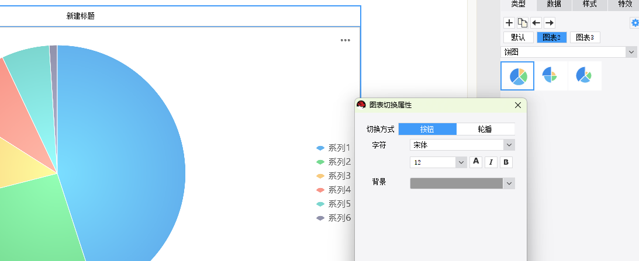Switch to the 类型 tab

pos(519,5)
